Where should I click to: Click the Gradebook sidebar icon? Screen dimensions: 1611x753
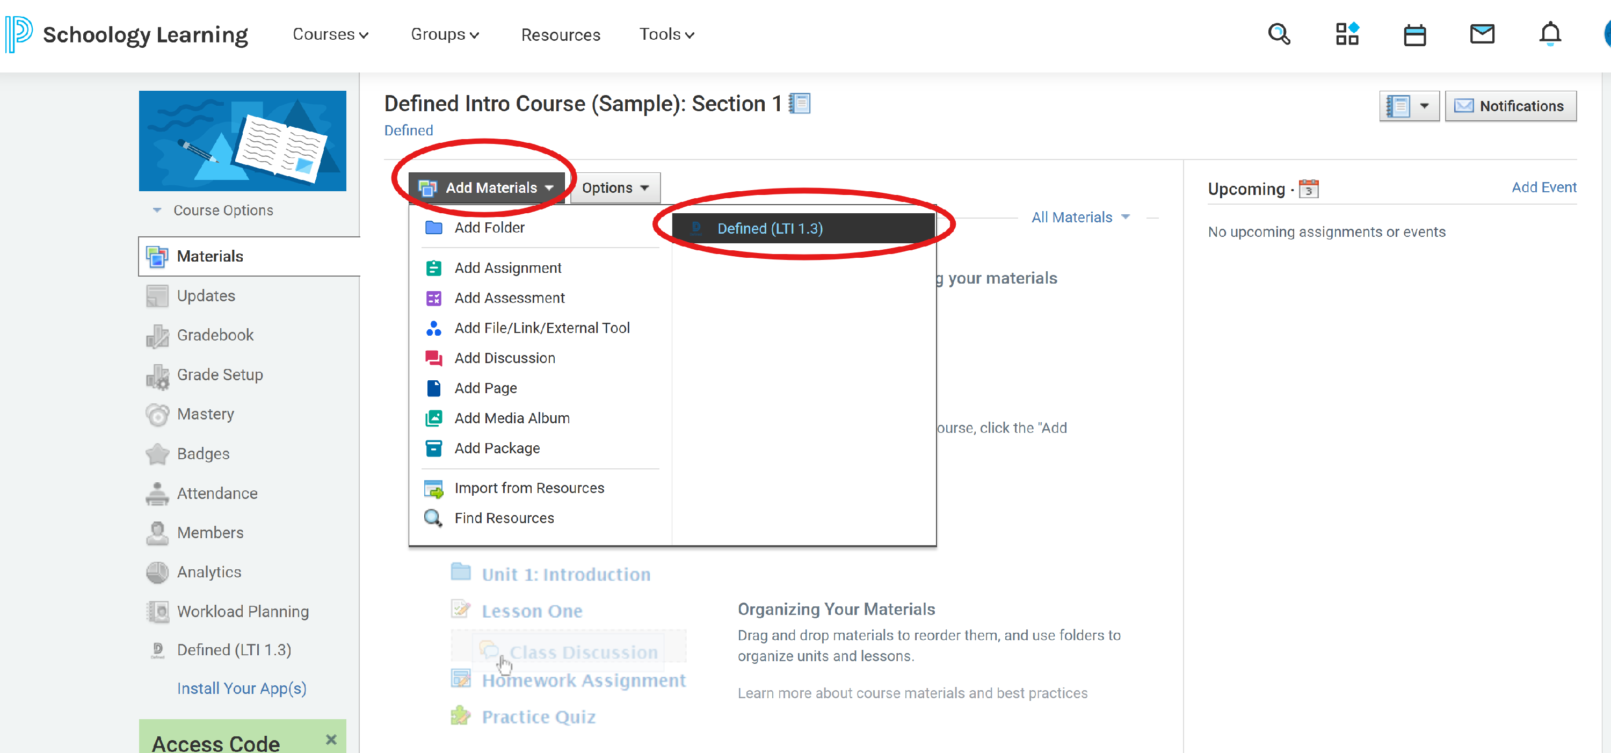tap(157, 335)
